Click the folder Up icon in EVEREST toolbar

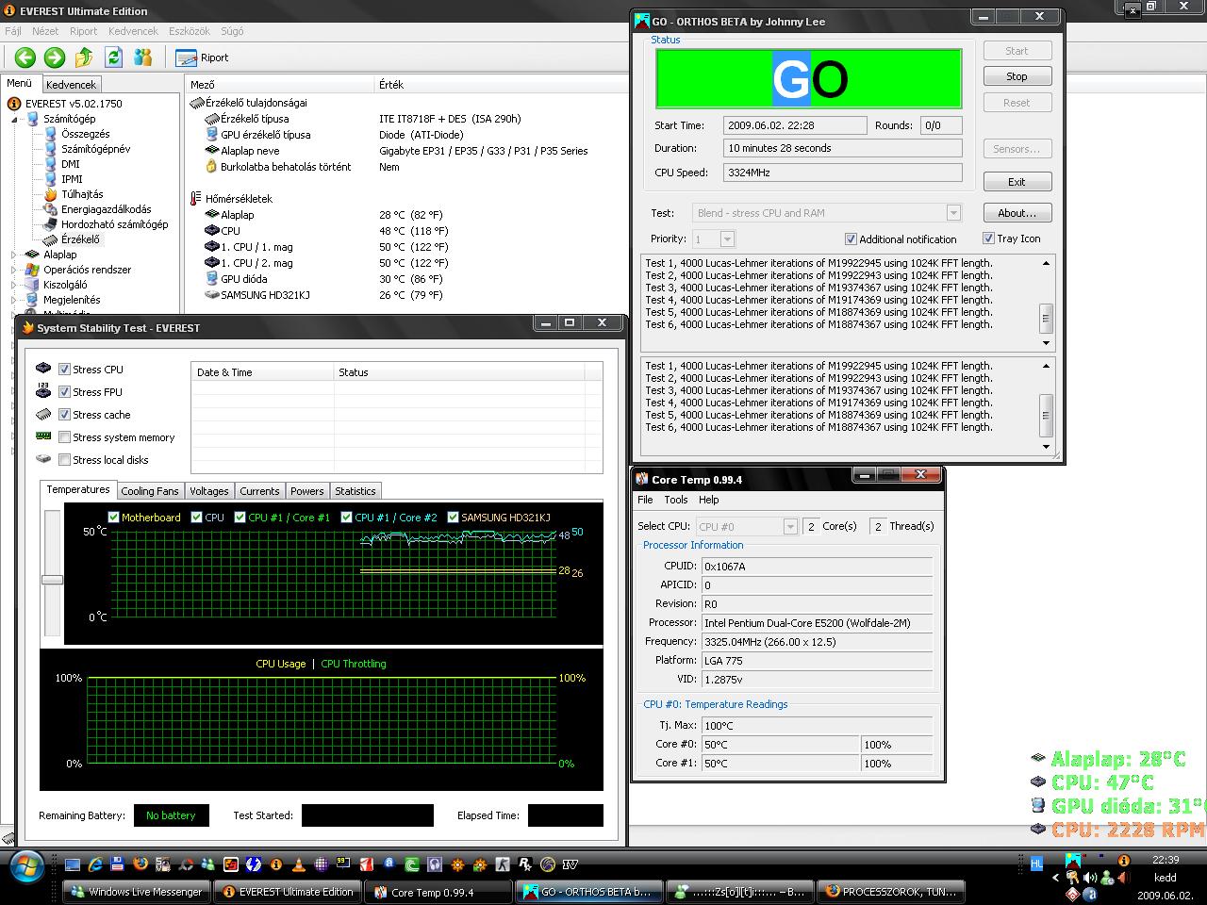(84, 58)
